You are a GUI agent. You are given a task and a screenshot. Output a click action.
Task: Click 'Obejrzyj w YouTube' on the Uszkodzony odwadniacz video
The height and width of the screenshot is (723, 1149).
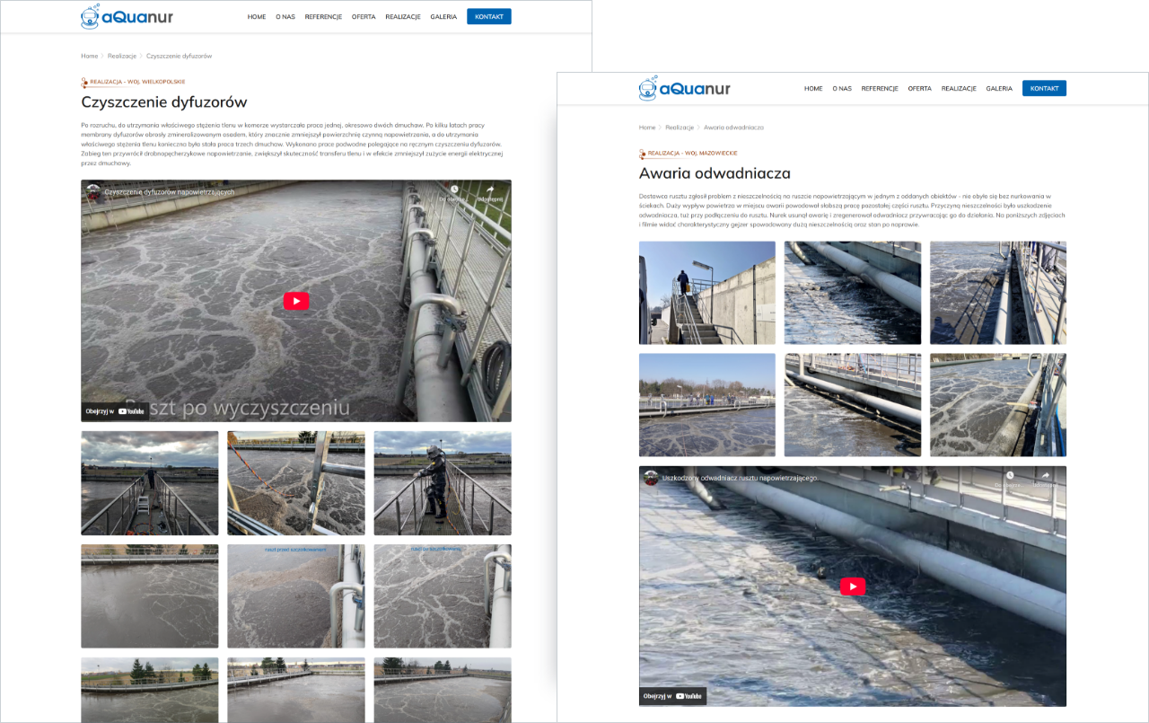[672, 696]
